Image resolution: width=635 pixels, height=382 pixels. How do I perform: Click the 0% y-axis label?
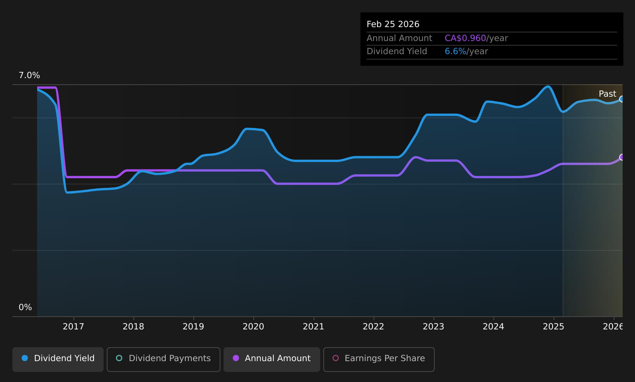pyautogui.click(x=26, y=307)
